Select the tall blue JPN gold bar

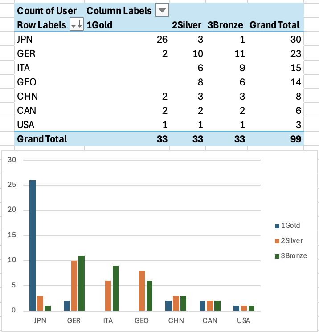(x=33, y=245)
